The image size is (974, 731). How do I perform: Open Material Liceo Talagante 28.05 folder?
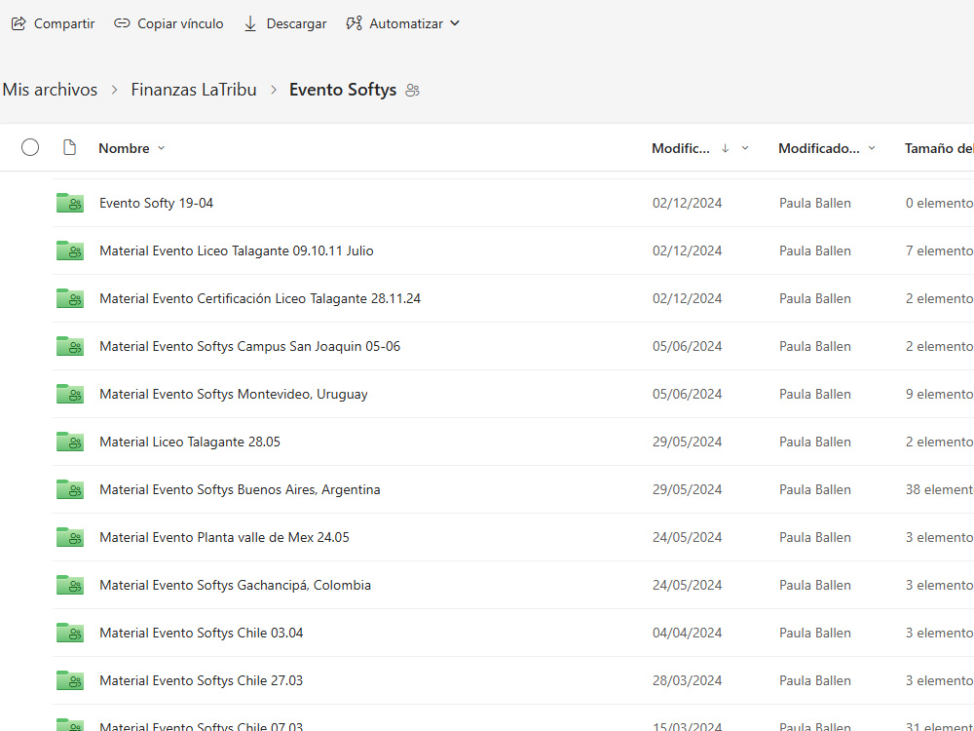click(190, 442)
